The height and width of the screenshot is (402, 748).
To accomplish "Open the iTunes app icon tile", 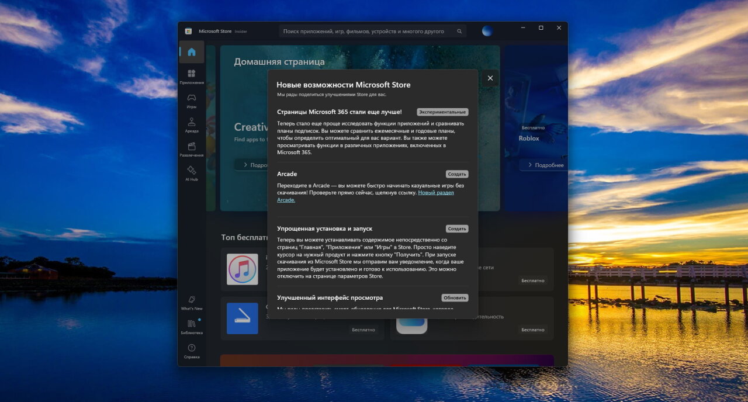I will (x=243, y=269).
